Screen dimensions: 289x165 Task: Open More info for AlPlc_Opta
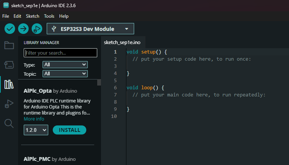(34, 119)
